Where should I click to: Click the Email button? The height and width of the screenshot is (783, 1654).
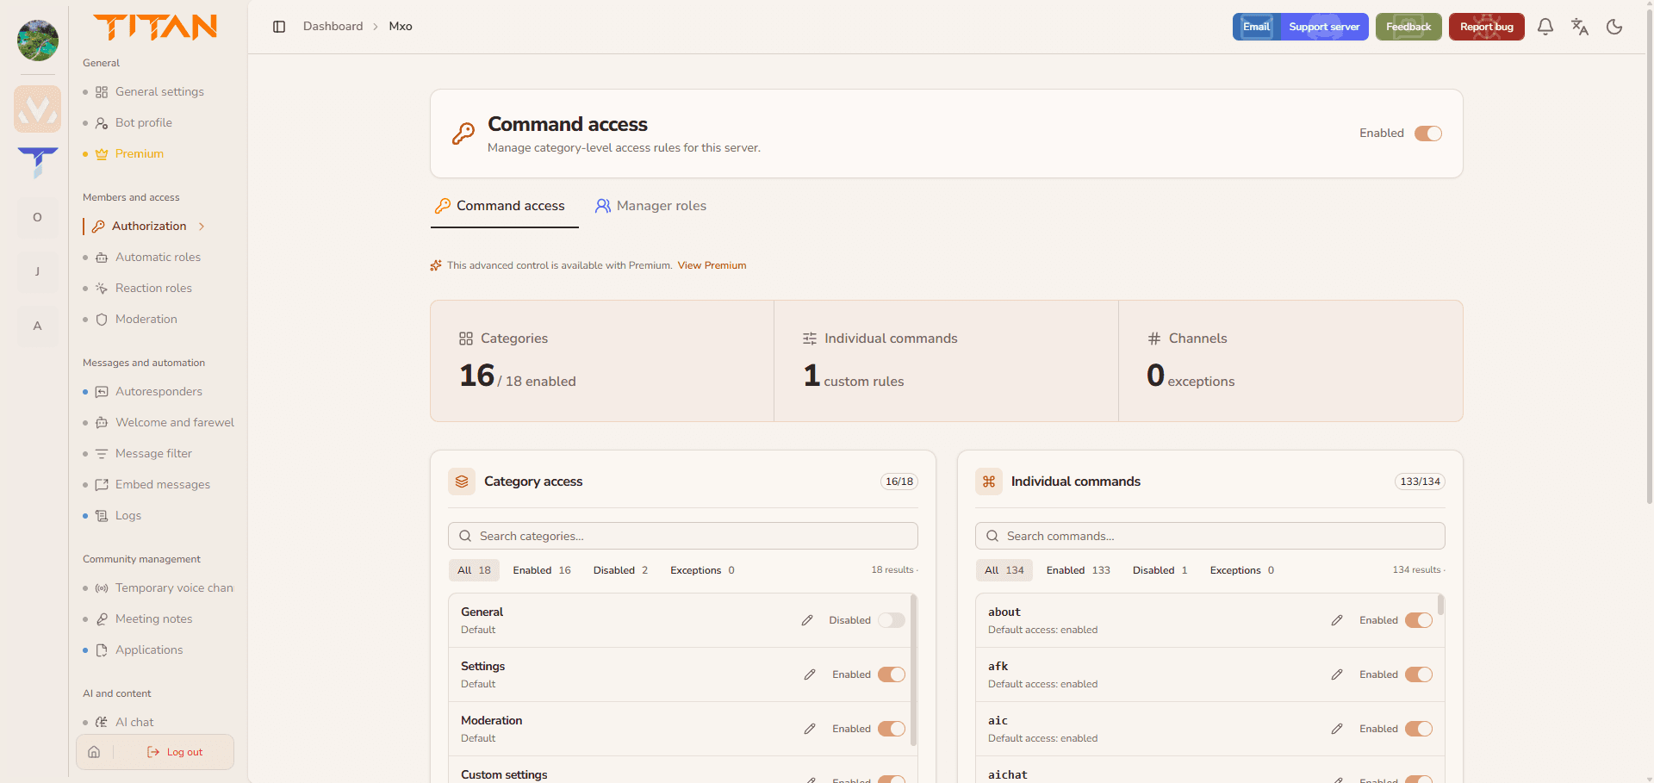1256,27
